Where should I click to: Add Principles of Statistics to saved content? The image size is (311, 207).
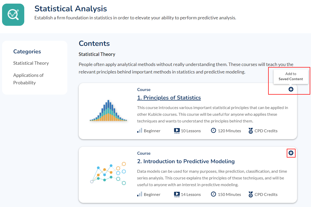point(291,89)
